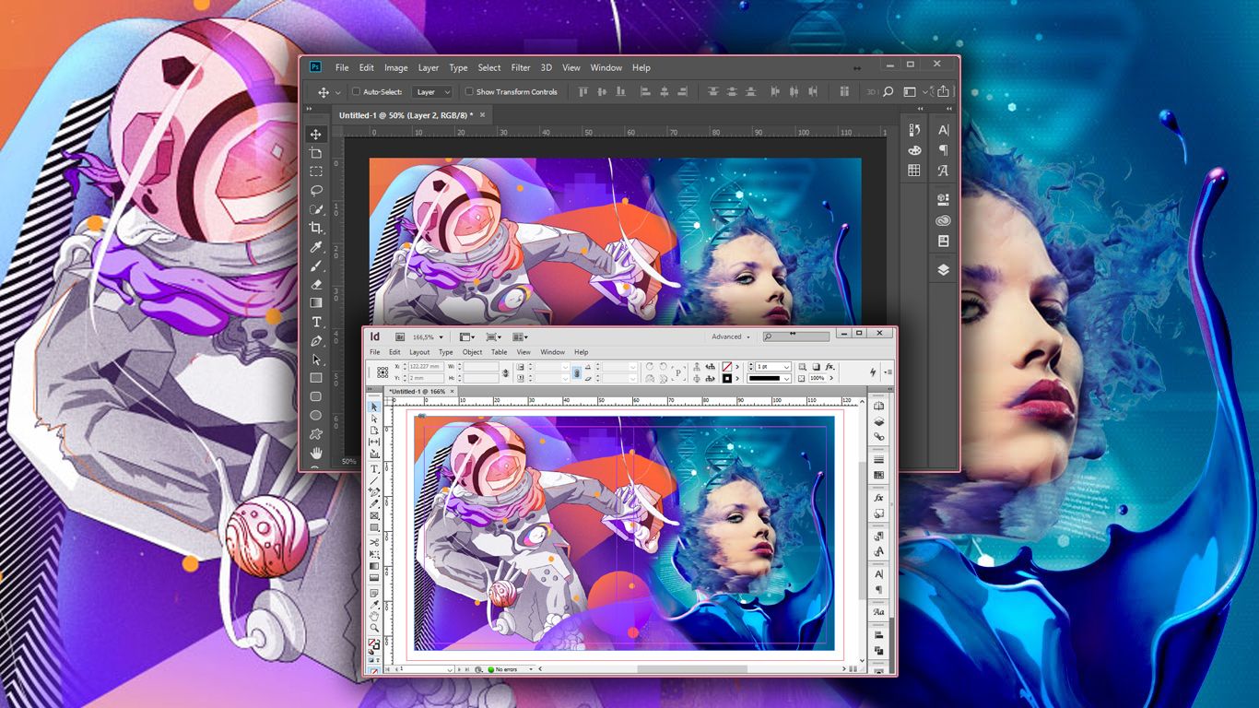The height and width of the screenshot is (708, 1259).
Task: Open the Photoshop 3D menu
Action: pos(547,67)
